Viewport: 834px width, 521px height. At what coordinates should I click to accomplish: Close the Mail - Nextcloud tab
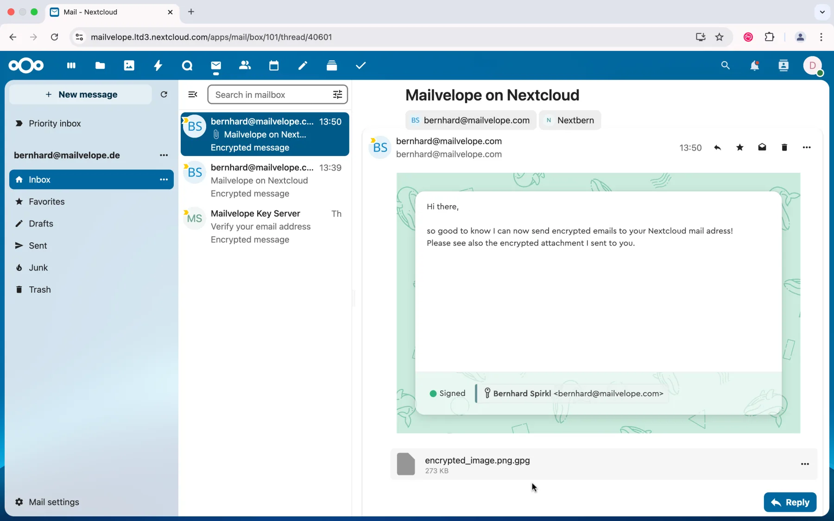coord(170,13)
